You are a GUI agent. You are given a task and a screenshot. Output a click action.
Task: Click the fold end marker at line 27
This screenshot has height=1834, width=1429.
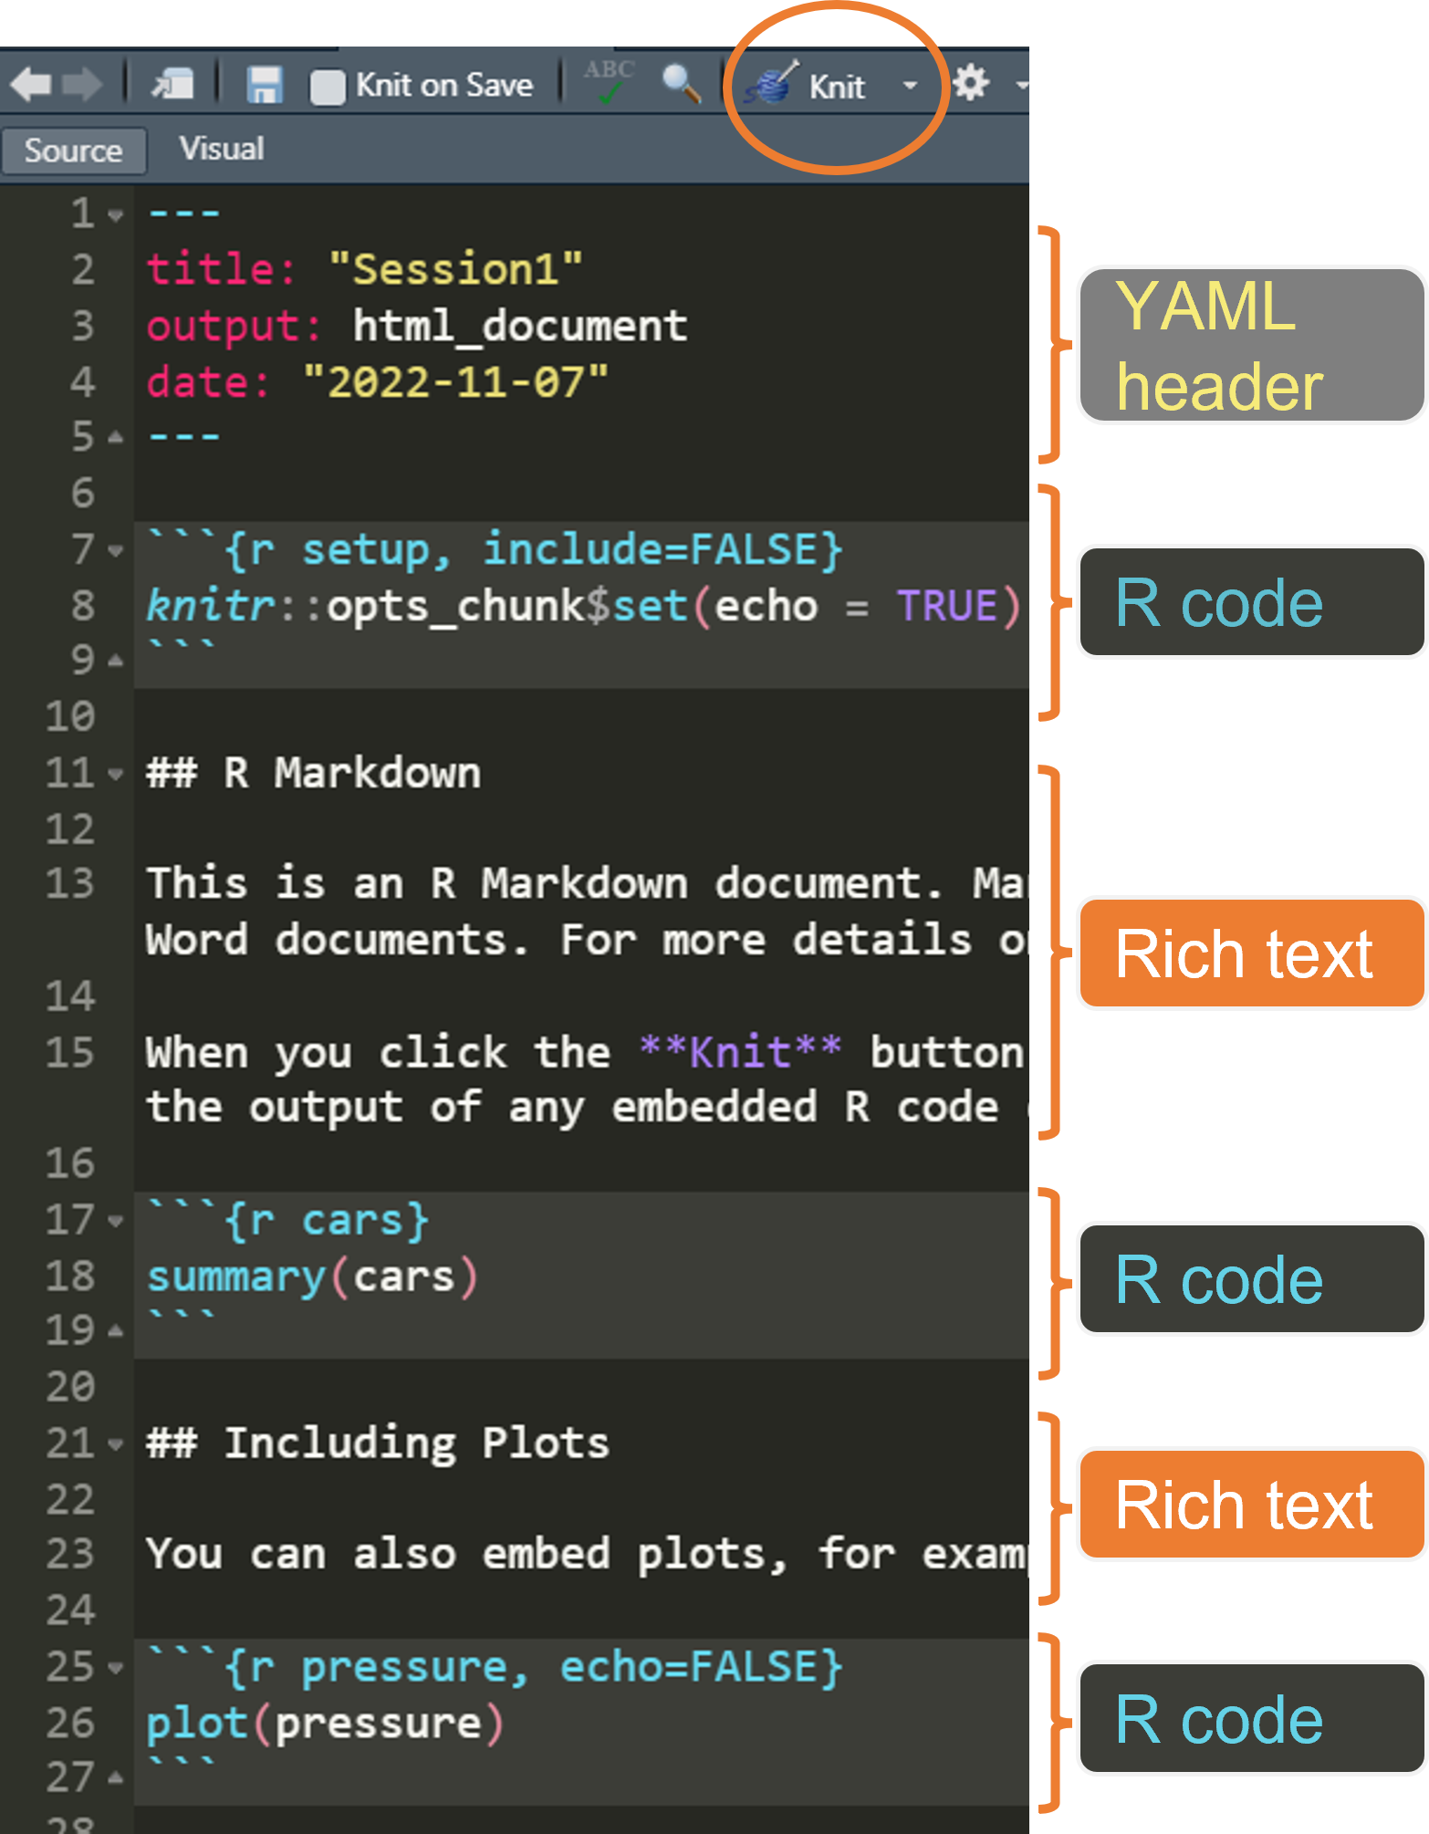coord(116,1778)
